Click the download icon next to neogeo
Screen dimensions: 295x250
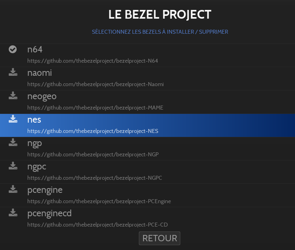point(13,96)
